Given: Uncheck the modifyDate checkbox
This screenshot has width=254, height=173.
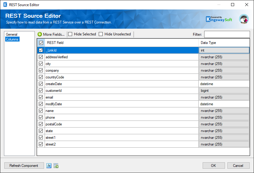Looking at the screenshot, I should [x=41, y=104].
